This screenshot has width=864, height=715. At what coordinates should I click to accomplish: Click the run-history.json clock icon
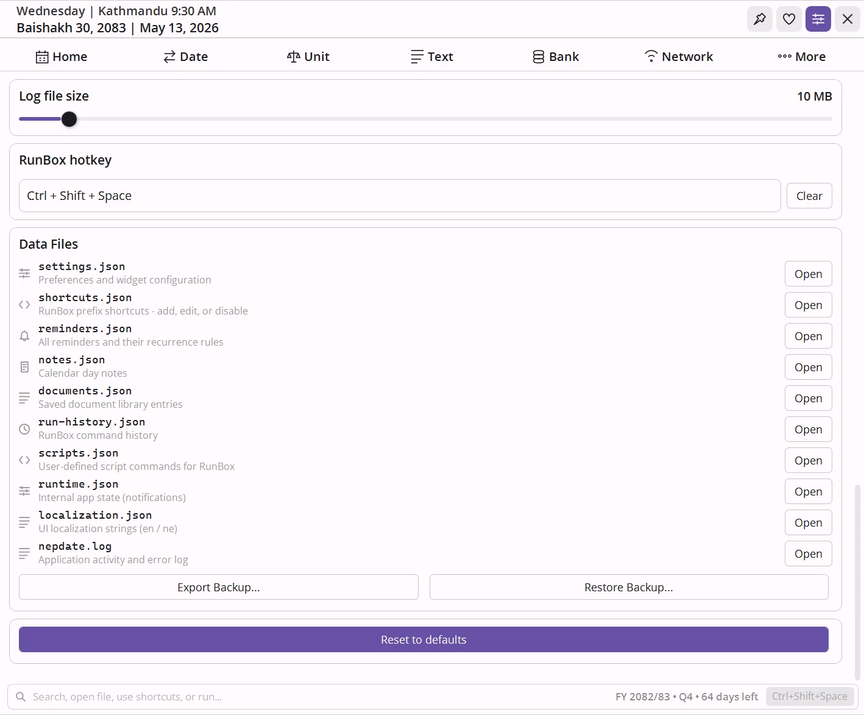24,429
